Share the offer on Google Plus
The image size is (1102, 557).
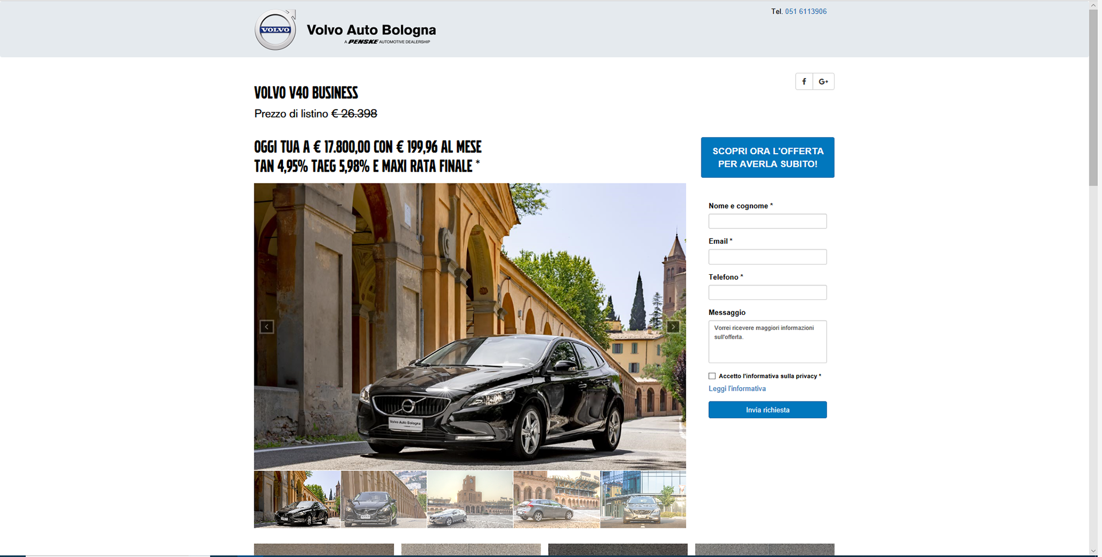click(x=824, y=81)
